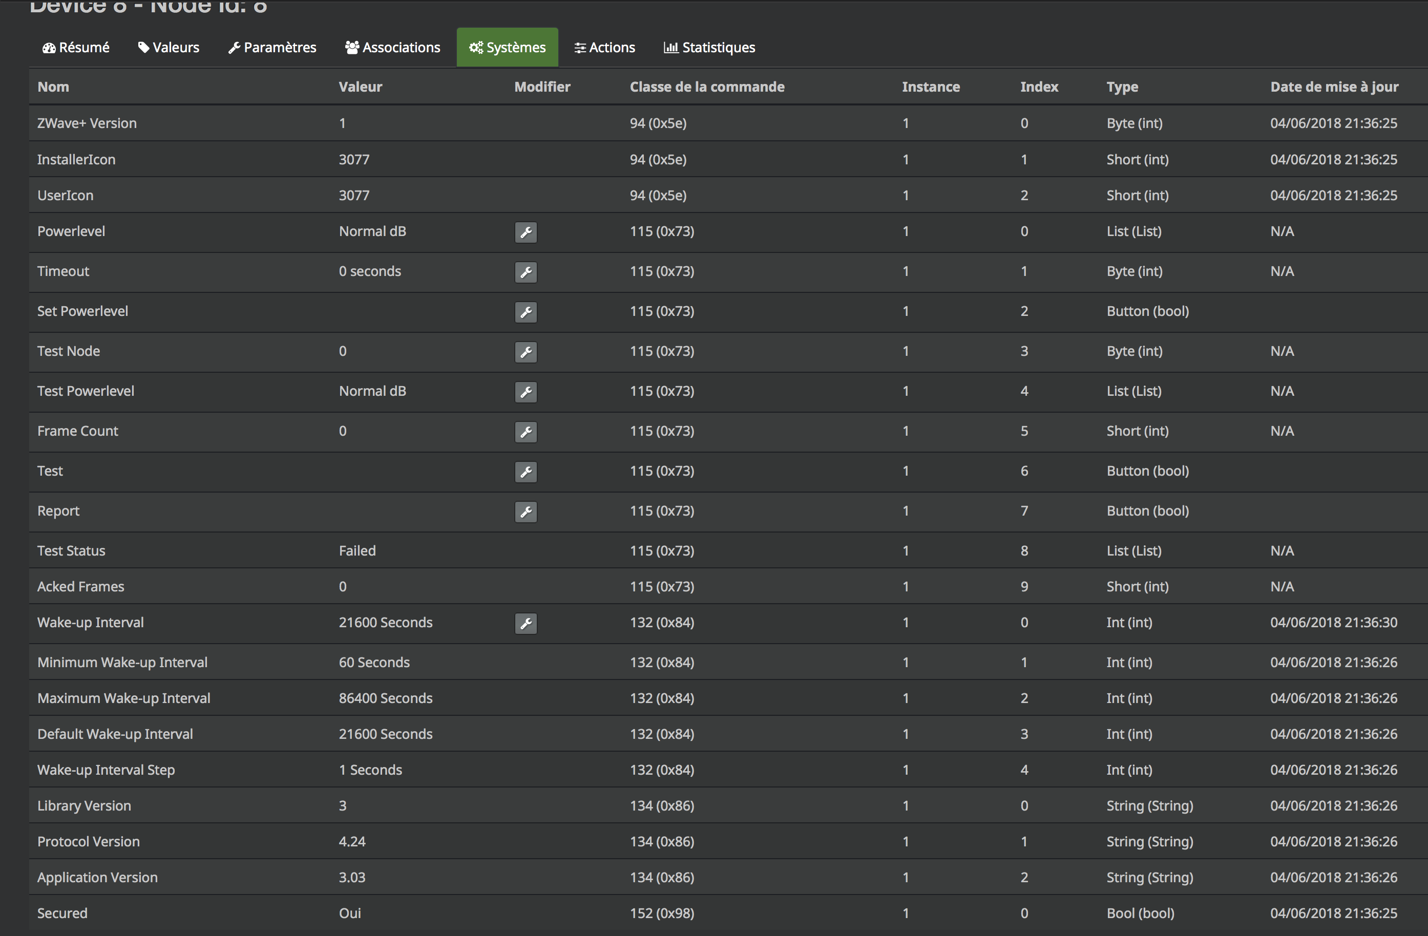
Task: Click the InstallerIcon name cell
Action: click(76, 160)
